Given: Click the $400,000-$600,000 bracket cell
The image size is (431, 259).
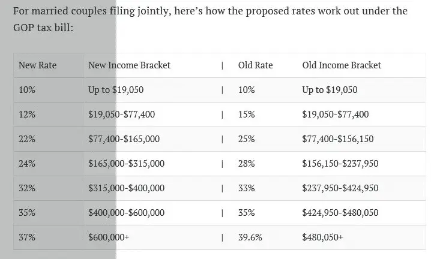Looking at the screenshot, I should (x=126, y=213).
